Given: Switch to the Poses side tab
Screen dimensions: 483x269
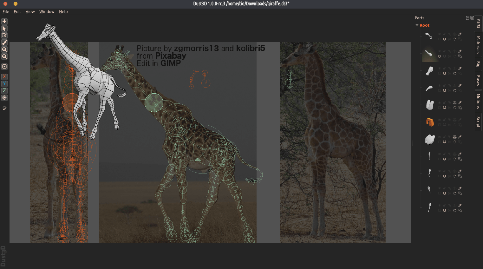Looking at the screenshot, I should 479,81.
